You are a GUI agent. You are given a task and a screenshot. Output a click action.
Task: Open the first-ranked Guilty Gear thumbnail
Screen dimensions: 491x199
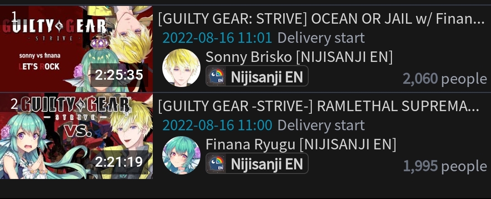pos(76,49)
